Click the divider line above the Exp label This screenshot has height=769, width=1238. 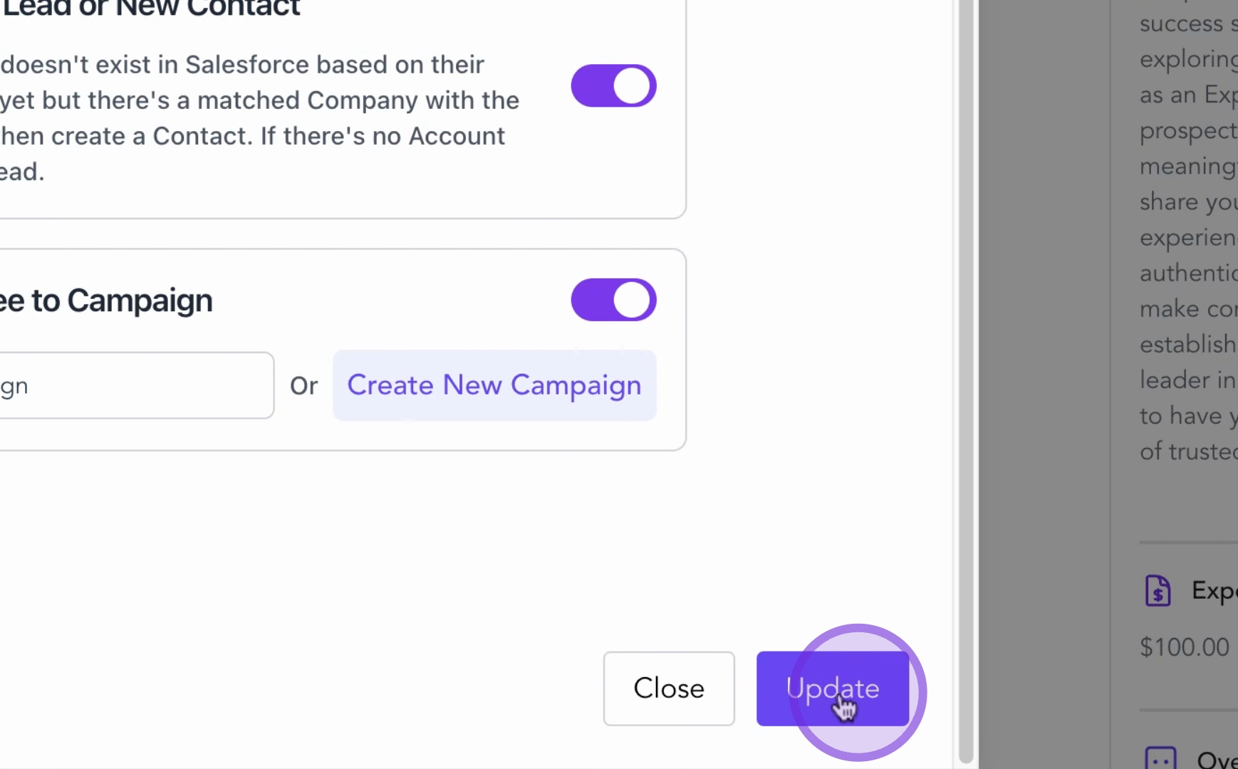(1188, 543)
